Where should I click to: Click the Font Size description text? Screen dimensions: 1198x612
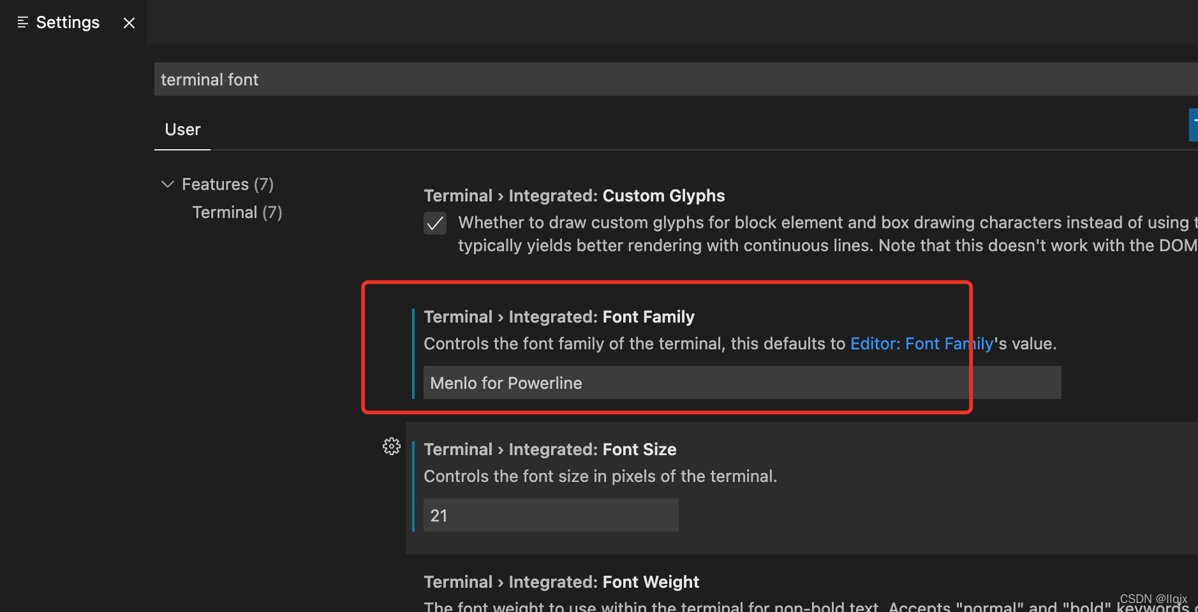click(x=600, y=476)
